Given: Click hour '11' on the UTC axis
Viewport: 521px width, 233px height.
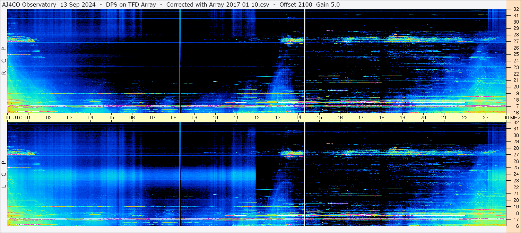Looking at the screenshot, I should tap(236, 118).
